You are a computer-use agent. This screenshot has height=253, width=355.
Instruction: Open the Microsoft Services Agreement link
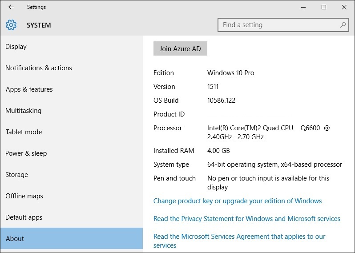239,237
